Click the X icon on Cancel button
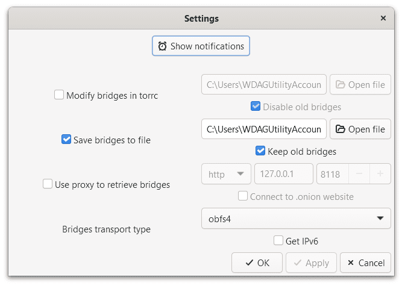 pyautogui.click(x=351, y=263)
